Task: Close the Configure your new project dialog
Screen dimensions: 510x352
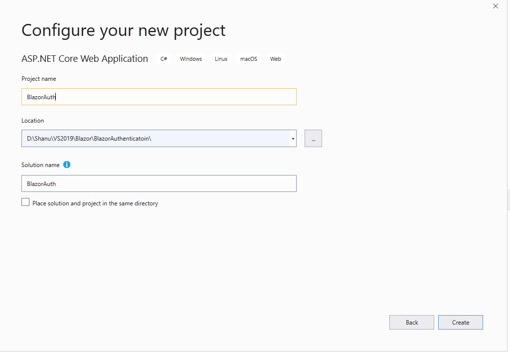Action: 496,6
